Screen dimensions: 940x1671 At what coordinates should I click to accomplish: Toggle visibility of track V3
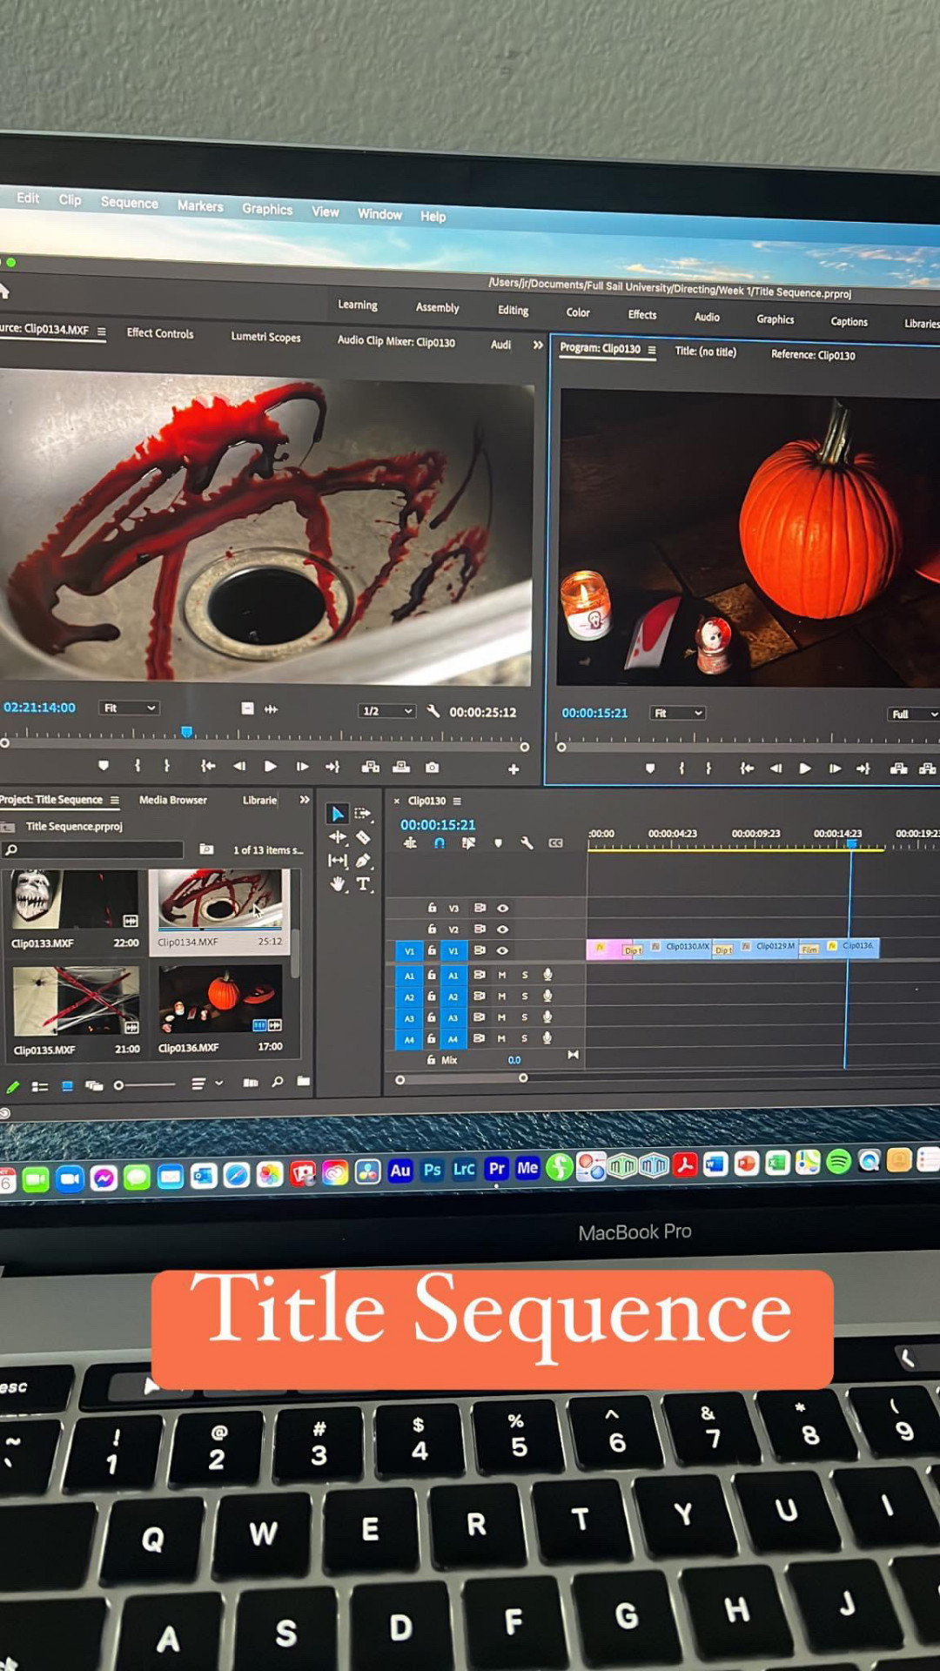502,908
